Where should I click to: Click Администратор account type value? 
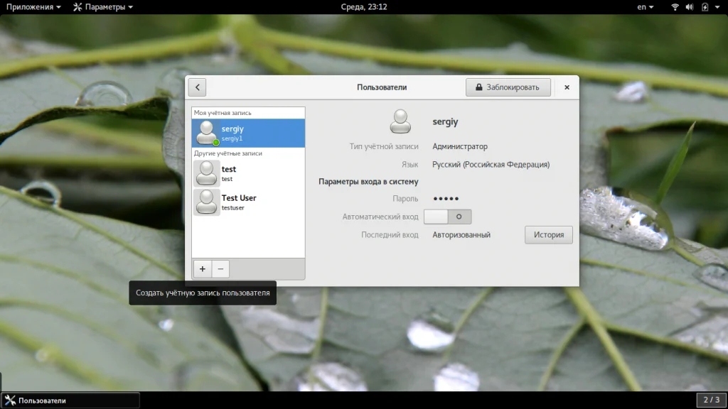coord(460,146)
